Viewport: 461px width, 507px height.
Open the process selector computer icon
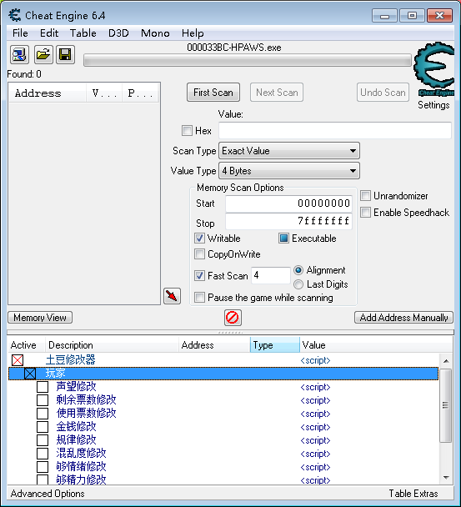tap(19, 54)
